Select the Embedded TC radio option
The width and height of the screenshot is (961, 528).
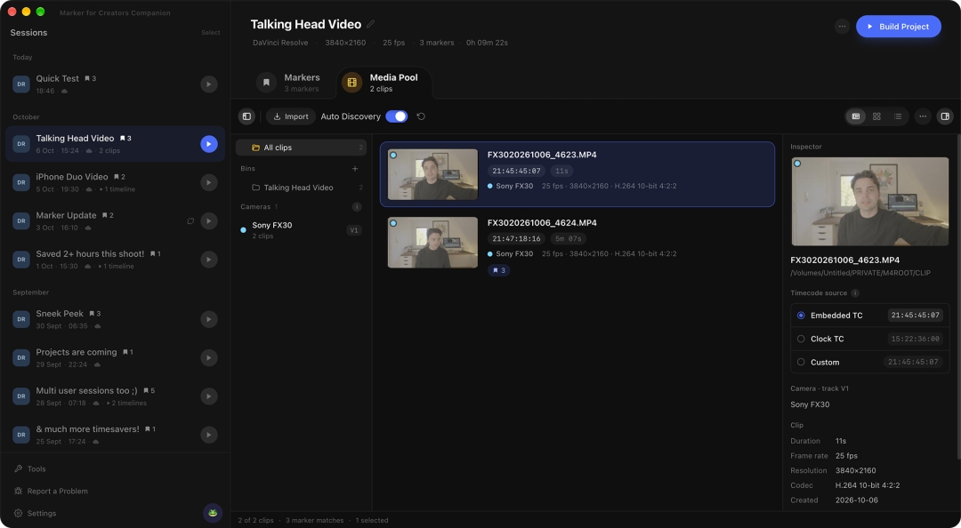click(801, 316)
